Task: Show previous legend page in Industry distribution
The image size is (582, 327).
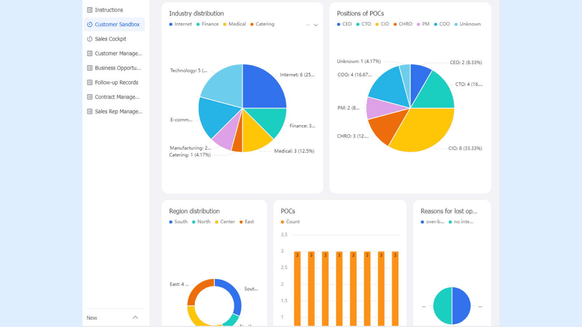Action: [x=308, y=25]
